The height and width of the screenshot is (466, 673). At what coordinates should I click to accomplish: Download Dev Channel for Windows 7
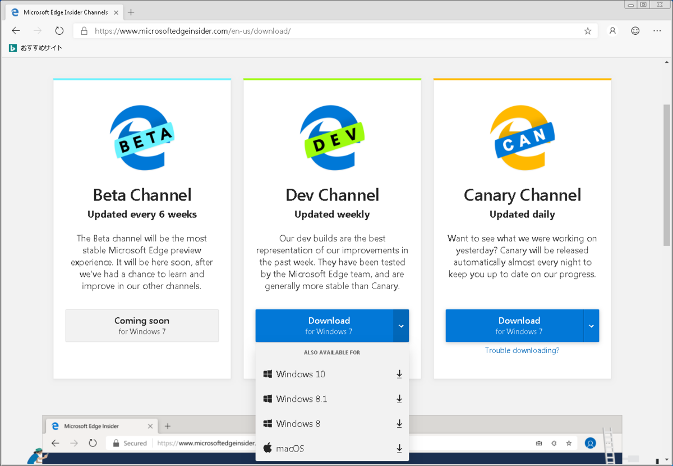[324, 326]
